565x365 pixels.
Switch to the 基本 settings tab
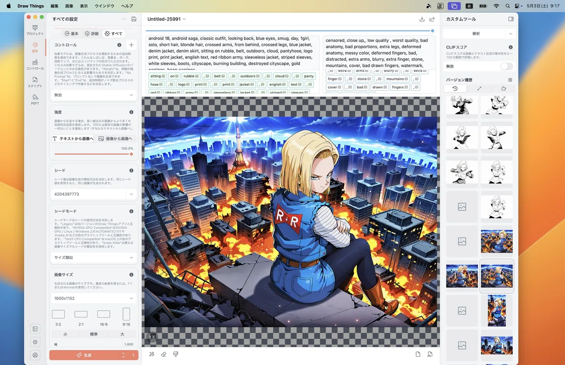tap(72, 34)
